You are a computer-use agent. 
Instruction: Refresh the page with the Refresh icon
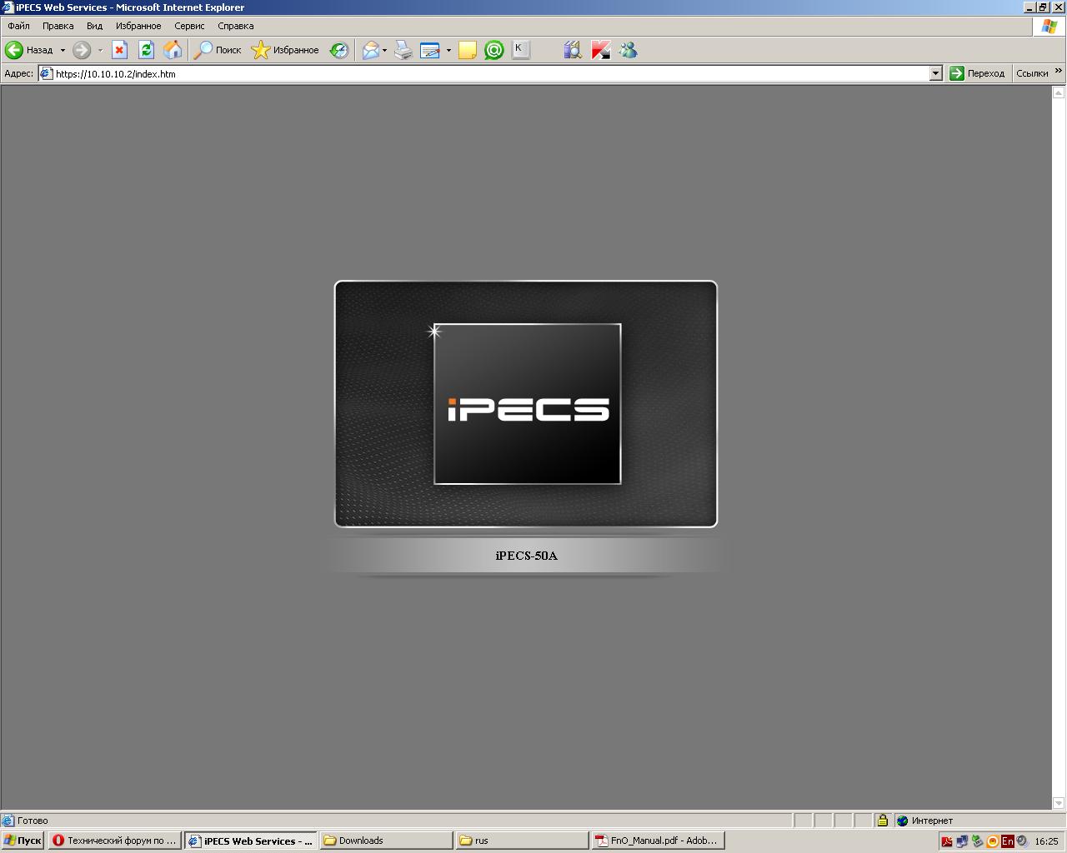[x=146, y=50]
